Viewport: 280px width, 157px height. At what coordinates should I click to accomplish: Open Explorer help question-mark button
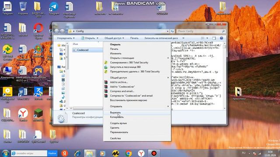click(x=221, y=38)
